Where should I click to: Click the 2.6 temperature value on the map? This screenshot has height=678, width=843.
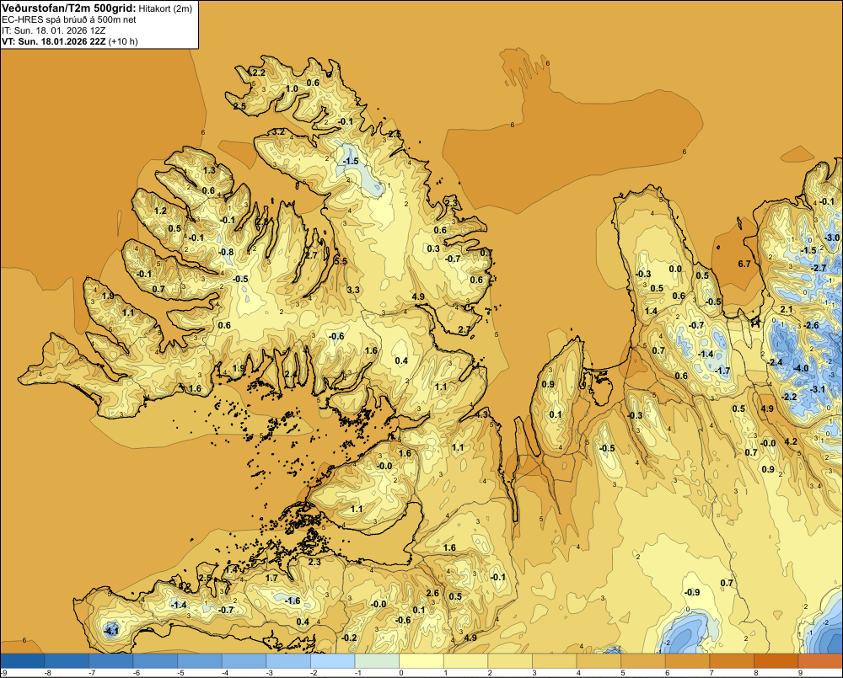pos(432,593)
